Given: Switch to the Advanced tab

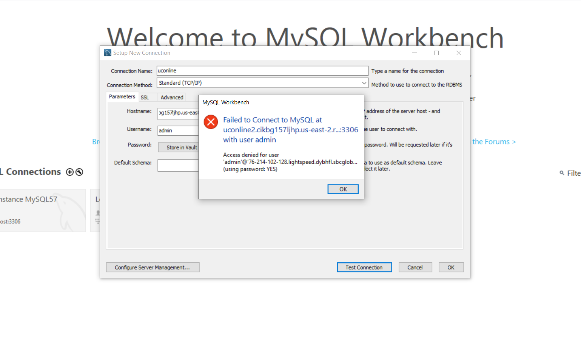Looking at the screenshot, I should tap(172, 98).
